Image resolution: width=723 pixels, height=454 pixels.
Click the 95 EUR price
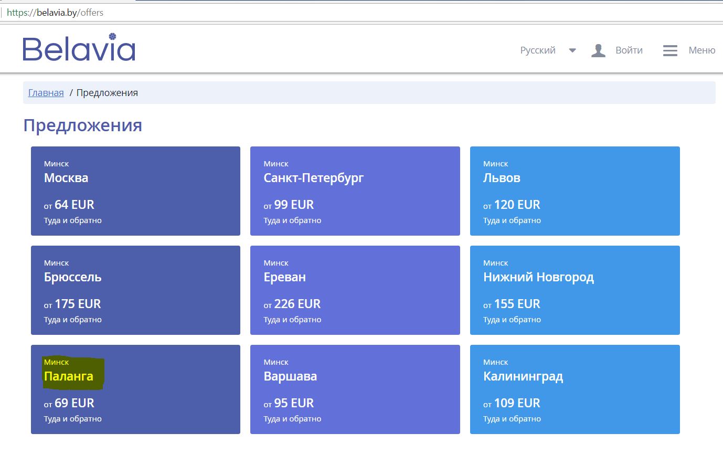coord(294,403)
